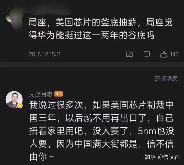This screenshot has width=184, height=165.
Task: Tap the sort arrows icon beside 按热度
Action: (x=157, y=79)
